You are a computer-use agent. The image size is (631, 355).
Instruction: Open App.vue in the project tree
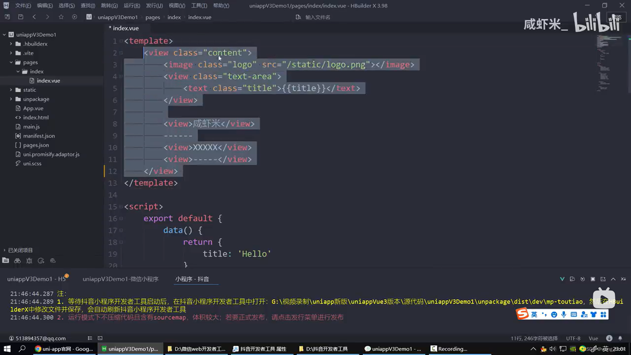pos(33,108)
